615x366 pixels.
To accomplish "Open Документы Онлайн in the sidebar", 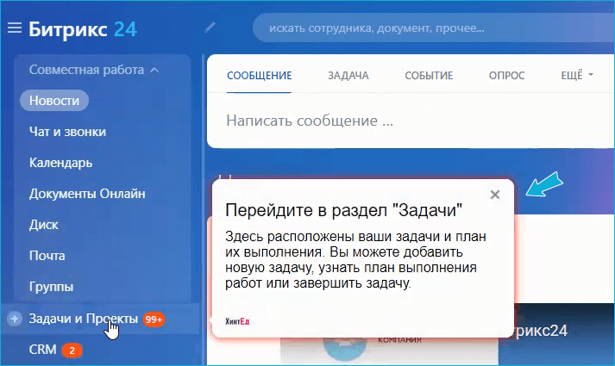I will pos(87,194).
